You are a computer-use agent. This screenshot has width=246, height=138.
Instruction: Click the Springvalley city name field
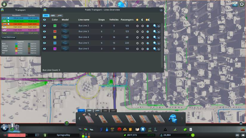point(64,135)
